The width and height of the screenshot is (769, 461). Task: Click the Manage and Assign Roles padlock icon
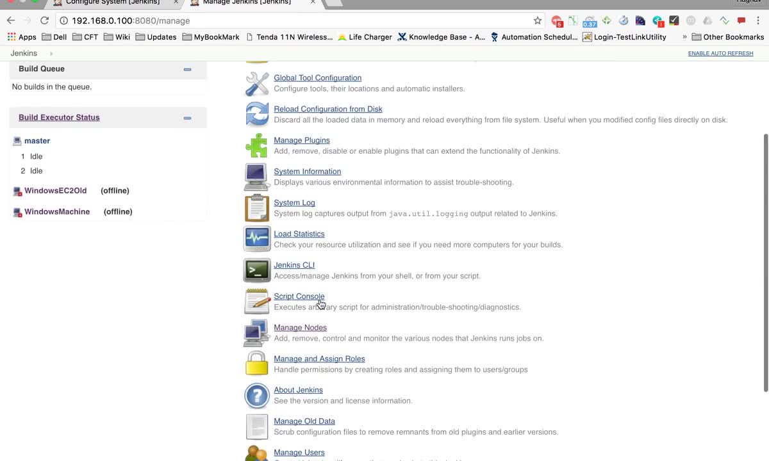coord(257,364)
